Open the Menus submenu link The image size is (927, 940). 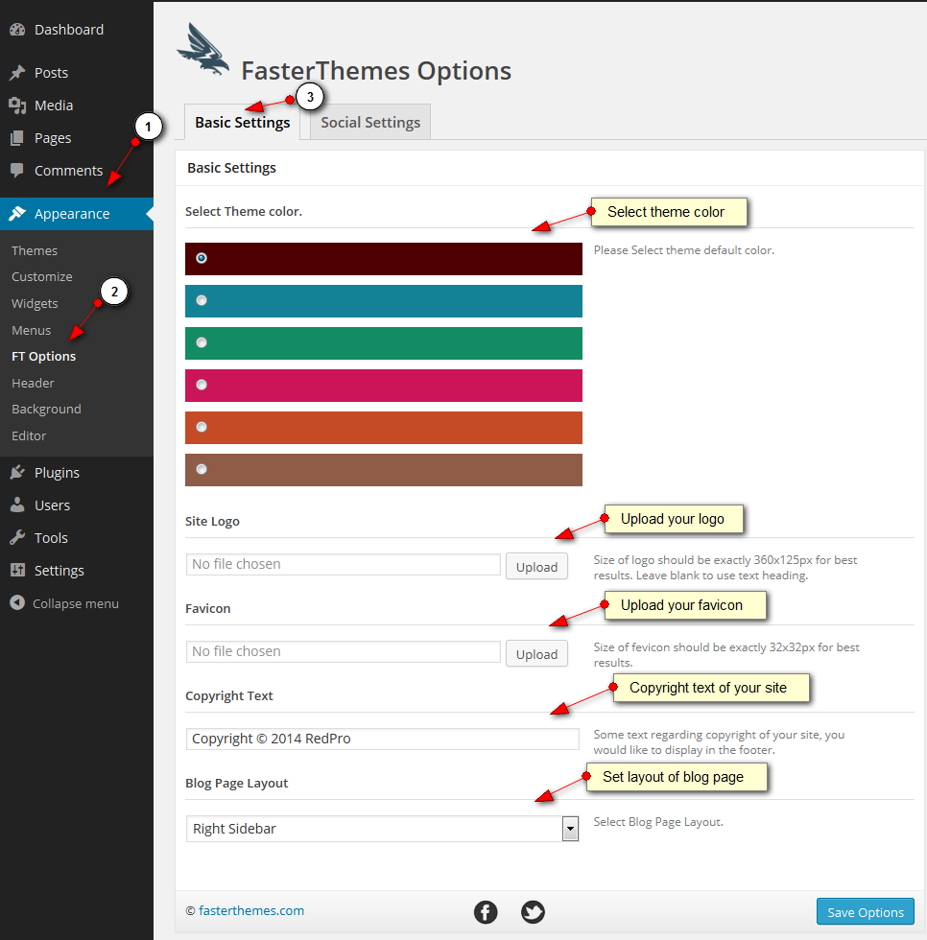coord(31,330)
